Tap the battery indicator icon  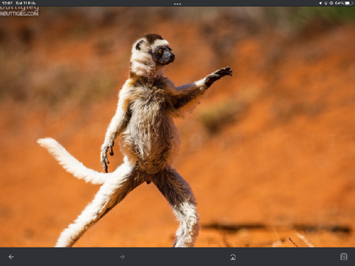tap(349, 3)
